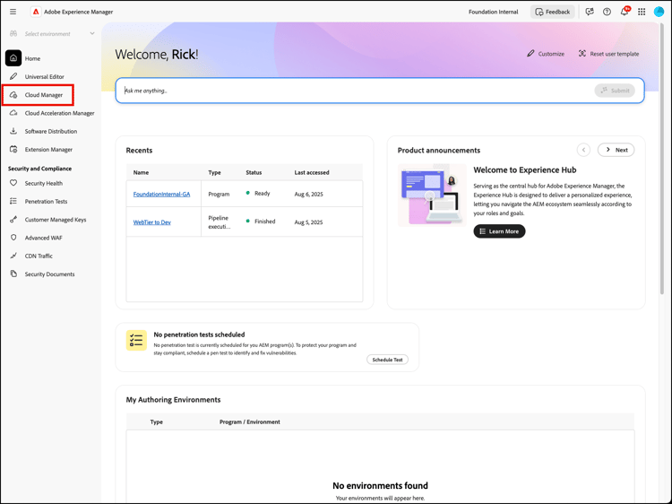Screen dimensions: 672x504
Task: Click the Submit button
Action: tap(615, 90)
